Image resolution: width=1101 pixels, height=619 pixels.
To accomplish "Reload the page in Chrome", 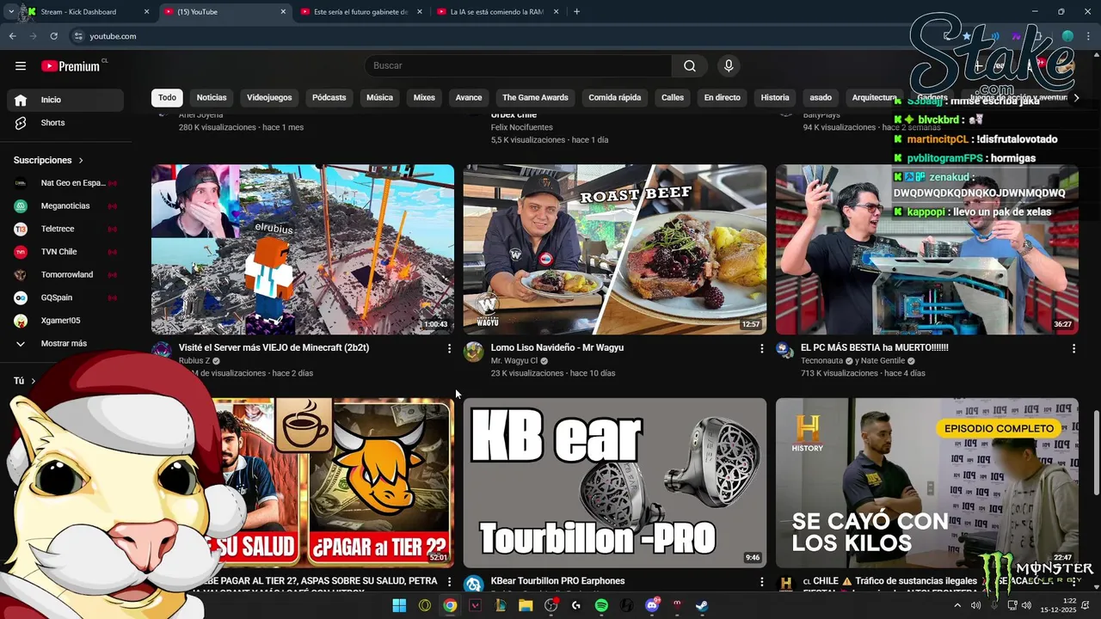I will 53,36.
